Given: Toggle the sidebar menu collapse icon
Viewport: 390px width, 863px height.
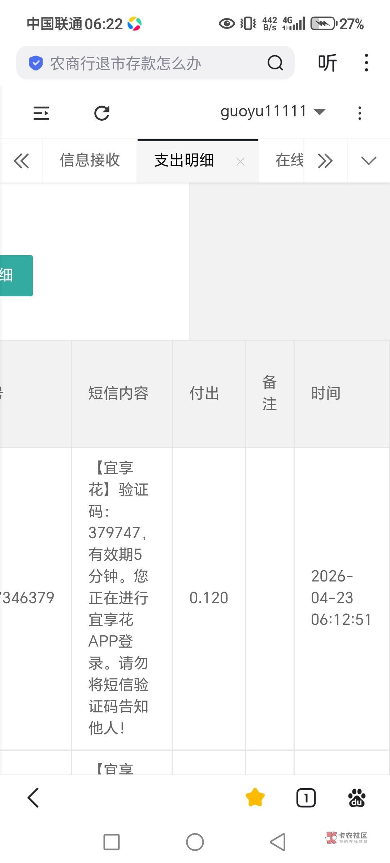Looking at the screenshot, I should tap(41, 113).
